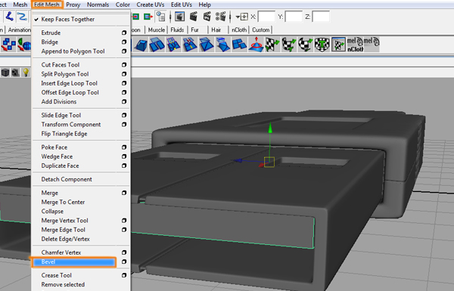Screen dimensions: 454x291
Task: Click the output connections icon with red arrow
Action: click(x=148, y=17)
